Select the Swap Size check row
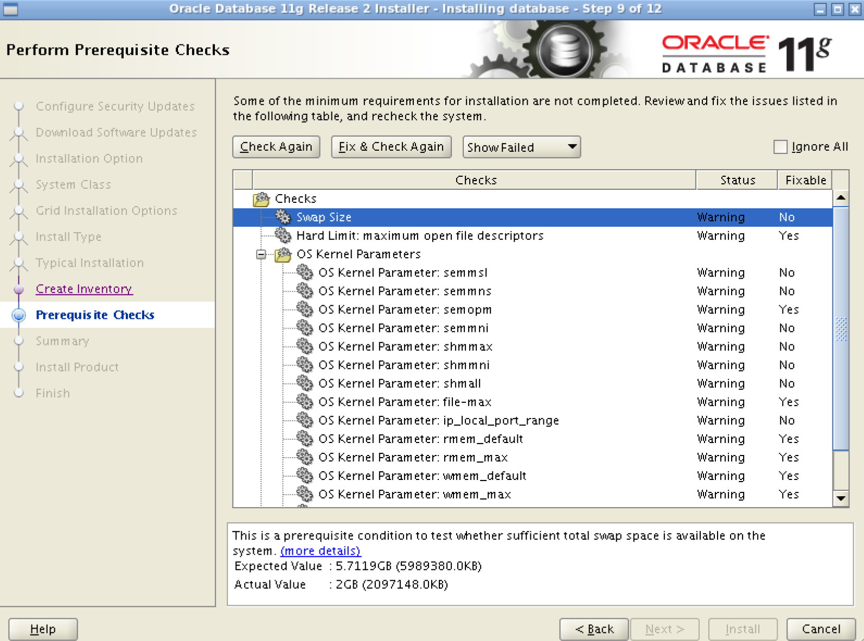 coord(533,217)
